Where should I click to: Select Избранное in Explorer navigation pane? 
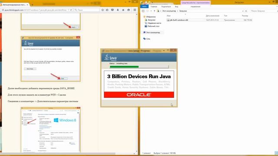(151, 17)
